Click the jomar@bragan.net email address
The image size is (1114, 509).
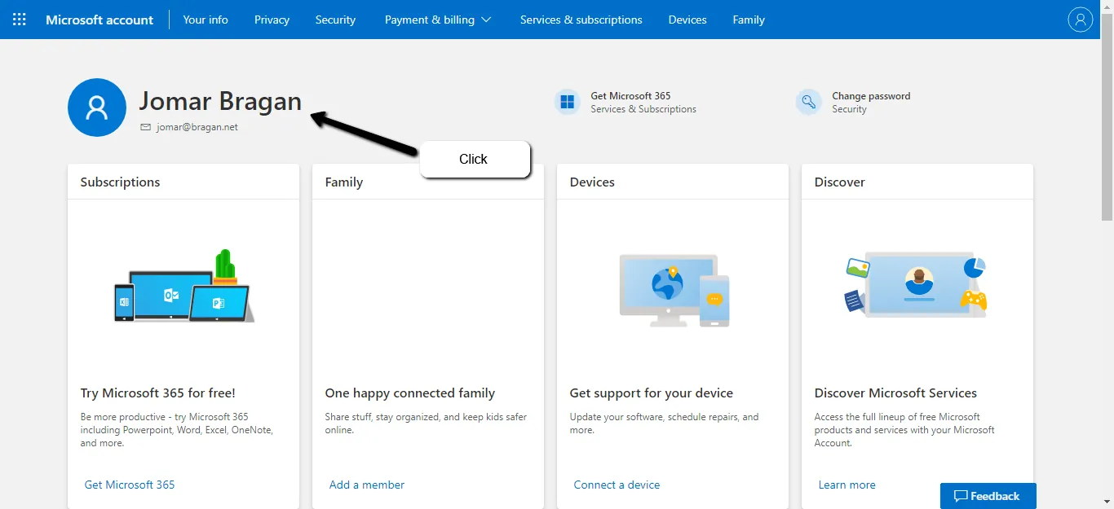[197, 127]
